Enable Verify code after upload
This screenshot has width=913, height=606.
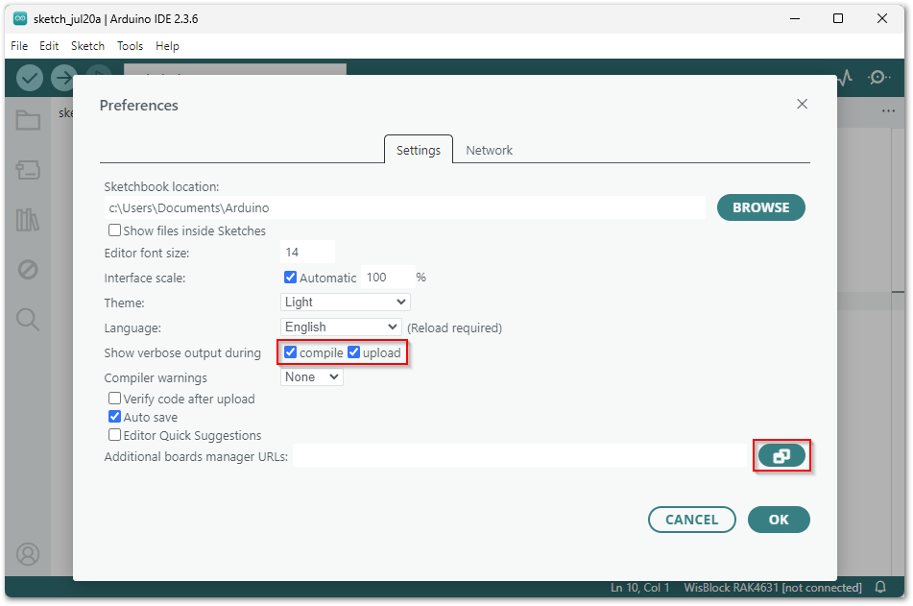tap(114, 398)
